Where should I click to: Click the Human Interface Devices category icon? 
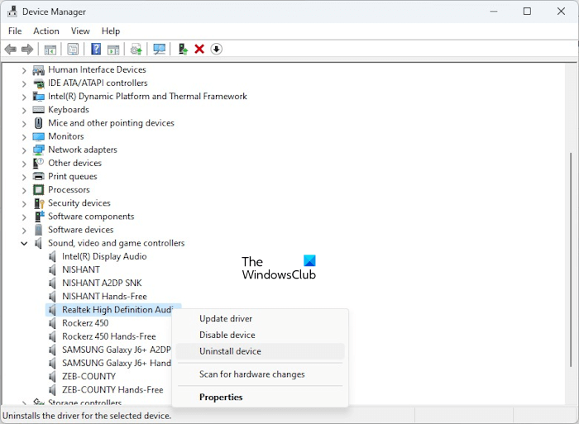point(38,69)
